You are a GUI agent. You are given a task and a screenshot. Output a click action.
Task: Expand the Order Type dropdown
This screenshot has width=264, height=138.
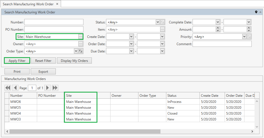(x=76, y=51)
